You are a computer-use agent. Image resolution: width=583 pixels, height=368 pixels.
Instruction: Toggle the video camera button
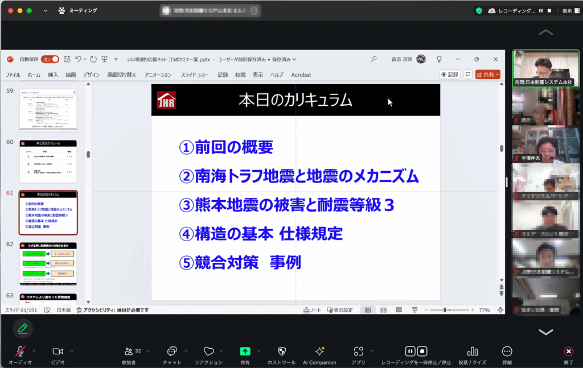[x=58, y=352]
